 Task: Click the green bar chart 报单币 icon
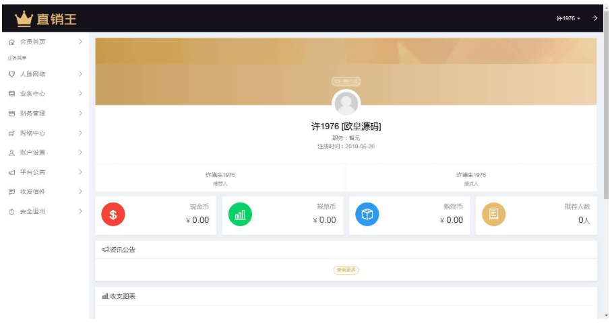[x=240, y=215]
